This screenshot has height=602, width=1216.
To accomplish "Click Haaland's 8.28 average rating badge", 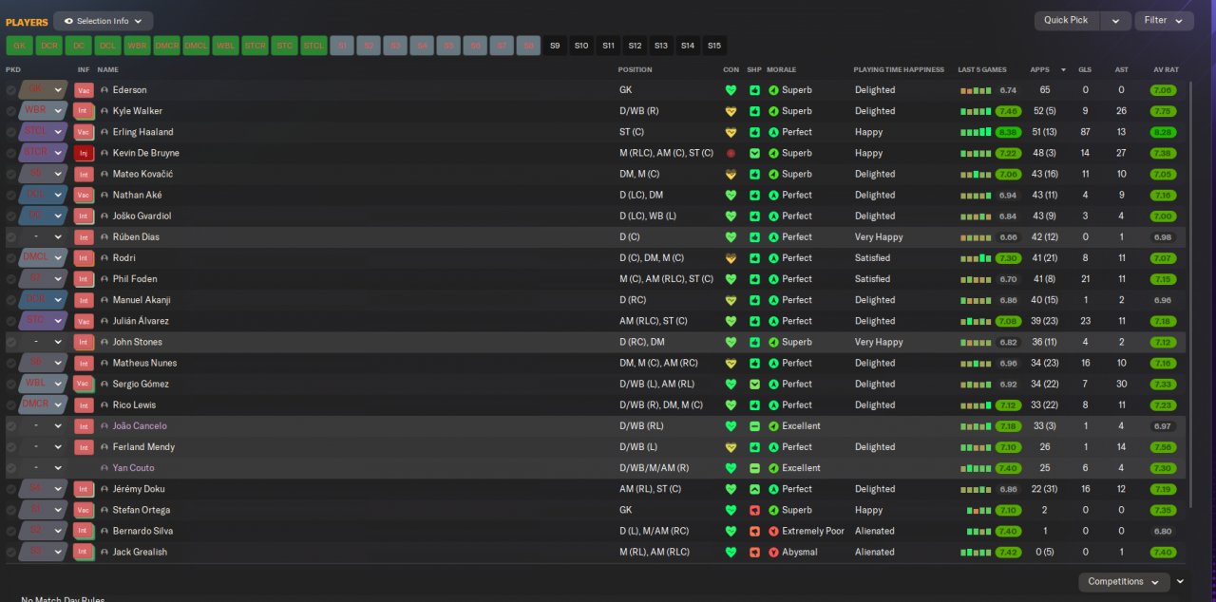I will pyautogui.click(x=1163, y=132).
